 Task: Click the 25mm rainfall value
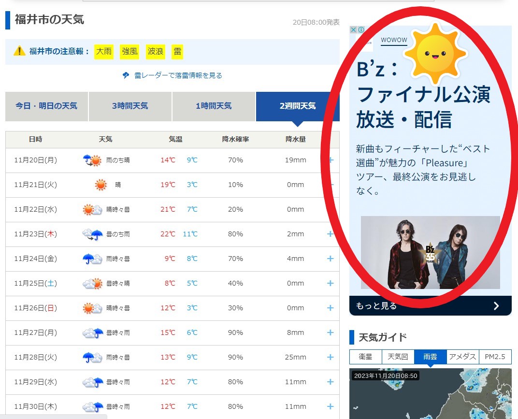[x=295, y=357]
